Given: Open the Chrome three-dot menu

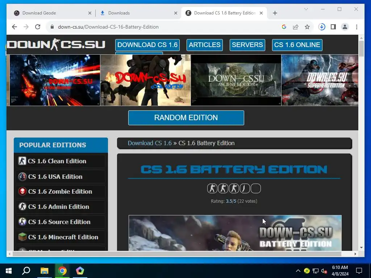Looking at the screenshot, I should [357, 27].
